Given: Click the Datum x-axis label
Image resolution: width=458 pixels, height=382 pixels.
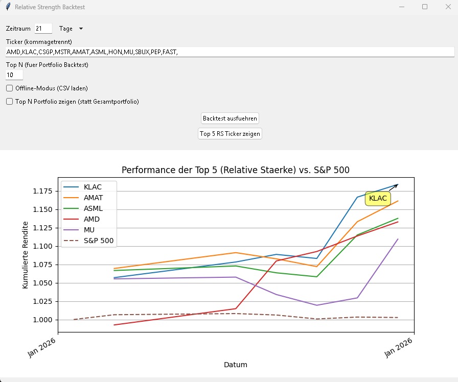Looking at the screenshot, I should (236, 365).
